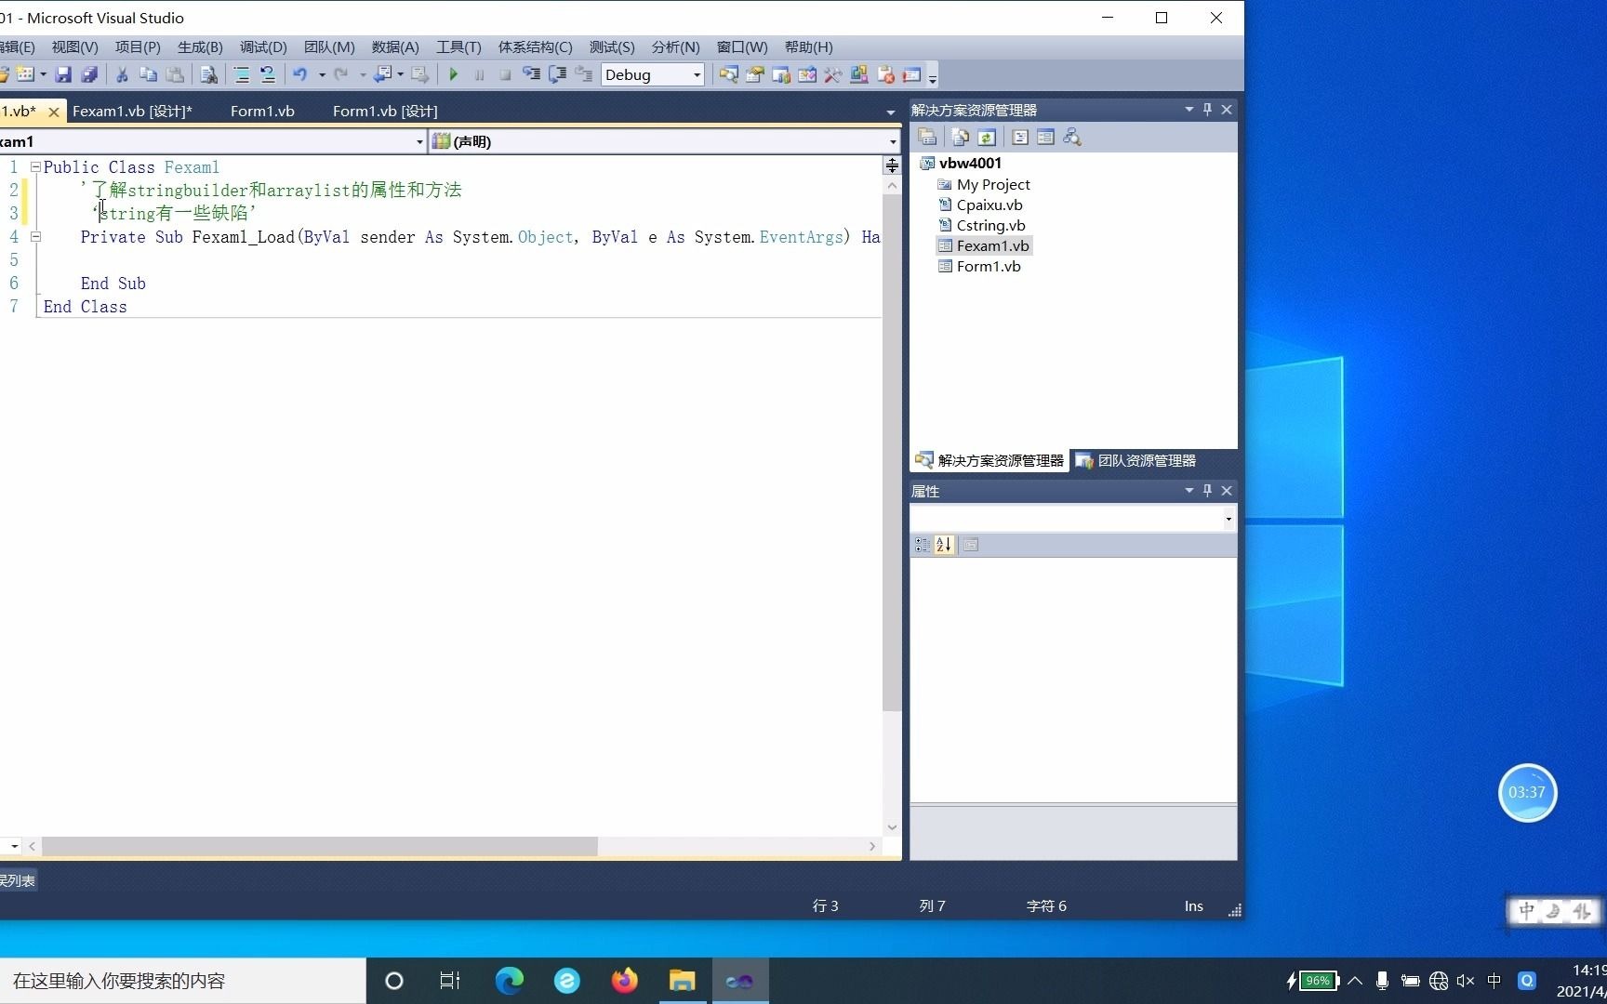Screen dimensions: 1607x1004
Task: Open the 调试(D) menu
Action: point(263,47)
